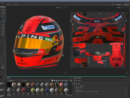
Task: Click the plus icon at Assets bottom right
Action: [71, 95]
